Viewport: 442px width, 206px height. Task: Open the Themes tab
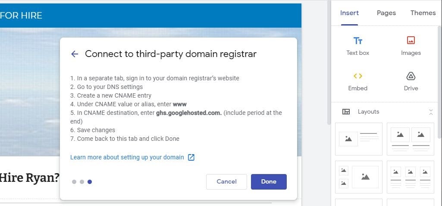423,13
